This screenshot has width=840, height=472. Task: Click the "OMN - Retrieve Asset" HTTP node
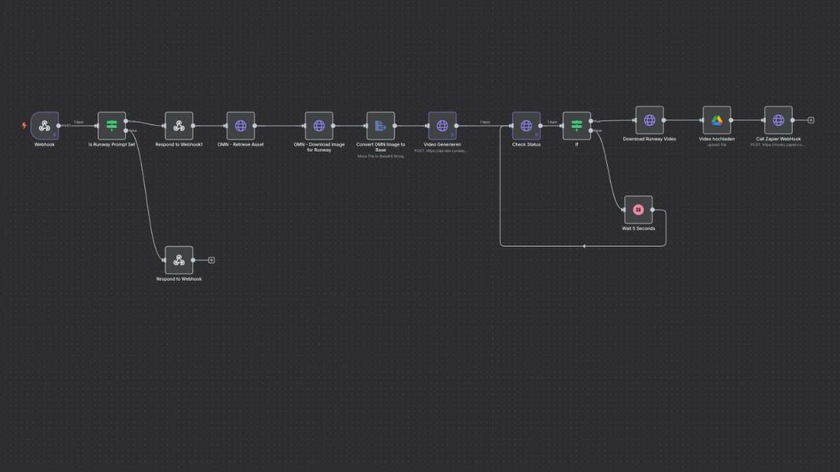[241, 126]
